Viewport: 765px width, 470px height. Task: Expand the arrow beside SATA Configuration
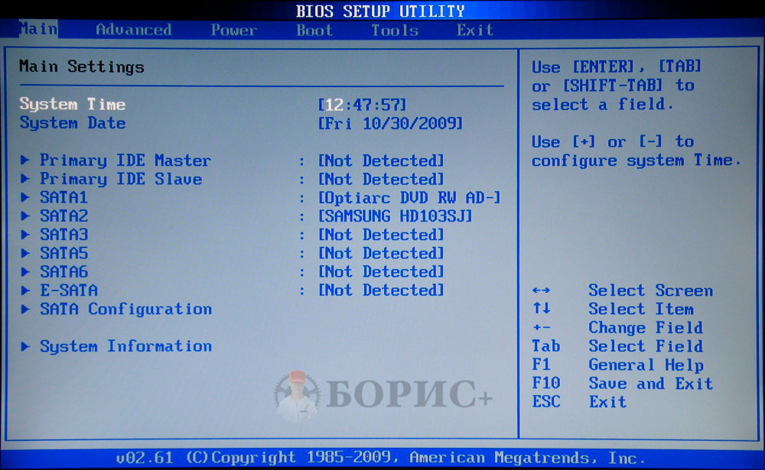click(x=25, y=309)
